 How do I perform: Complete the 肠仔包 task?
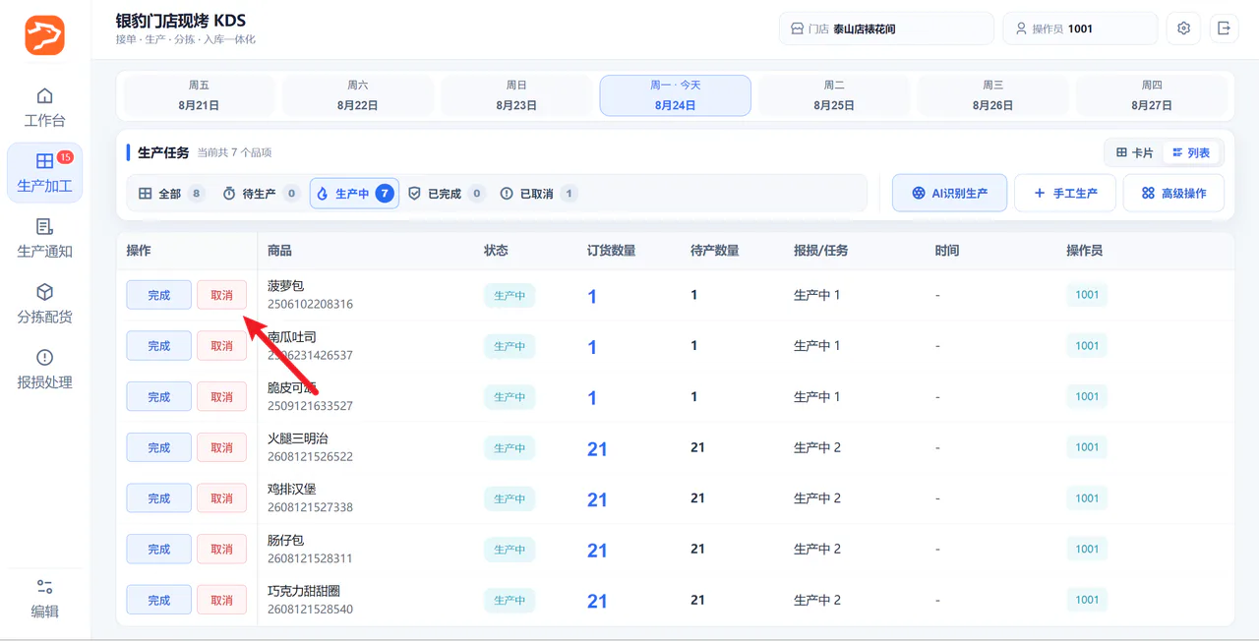click(158, 550)
